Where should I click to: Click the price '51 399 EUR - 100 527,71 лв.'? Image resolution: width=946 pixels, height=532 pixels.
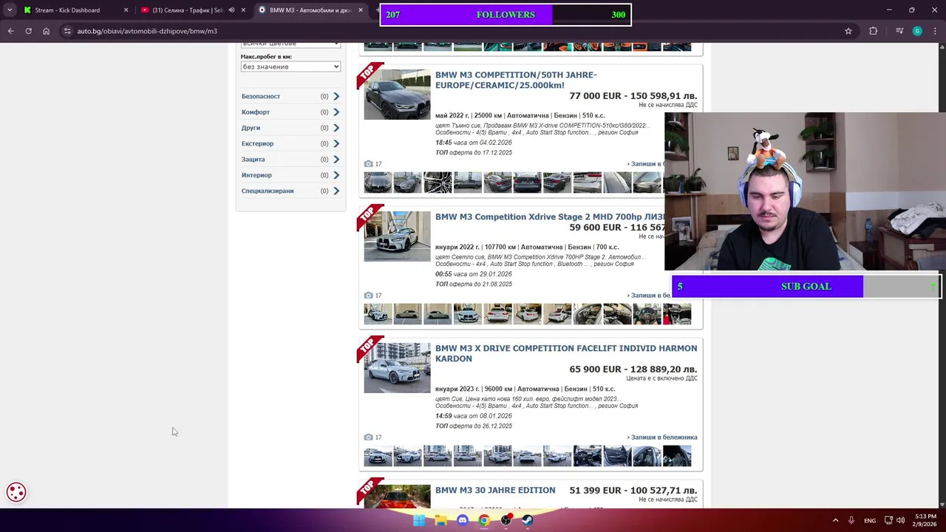[633, 491]
